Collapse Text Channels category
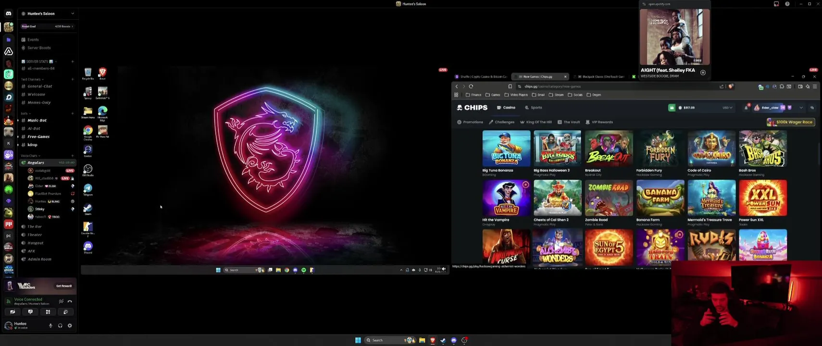The height and width of the screenshot is (346, 822). pyautogui.click(x=32, y=79)
